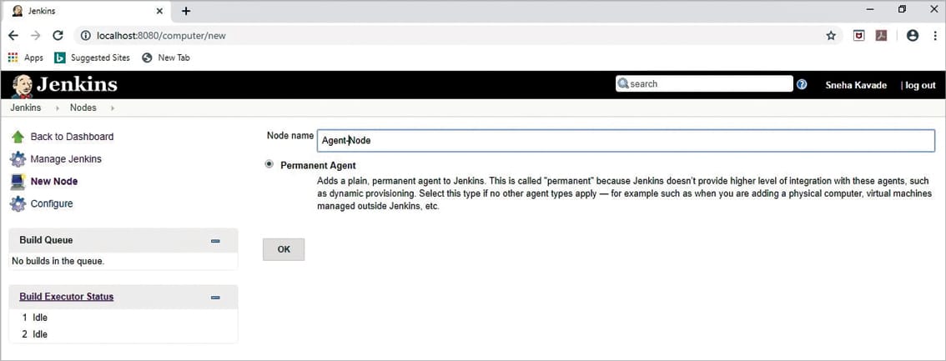
Task: Click the Manage Jenkins gear icon
Action: point(18,159)
